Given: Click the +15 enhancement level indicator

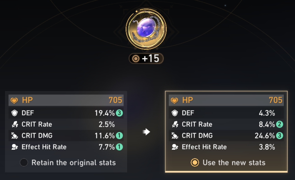Looking at the screenshot, I should click(146, 58).
